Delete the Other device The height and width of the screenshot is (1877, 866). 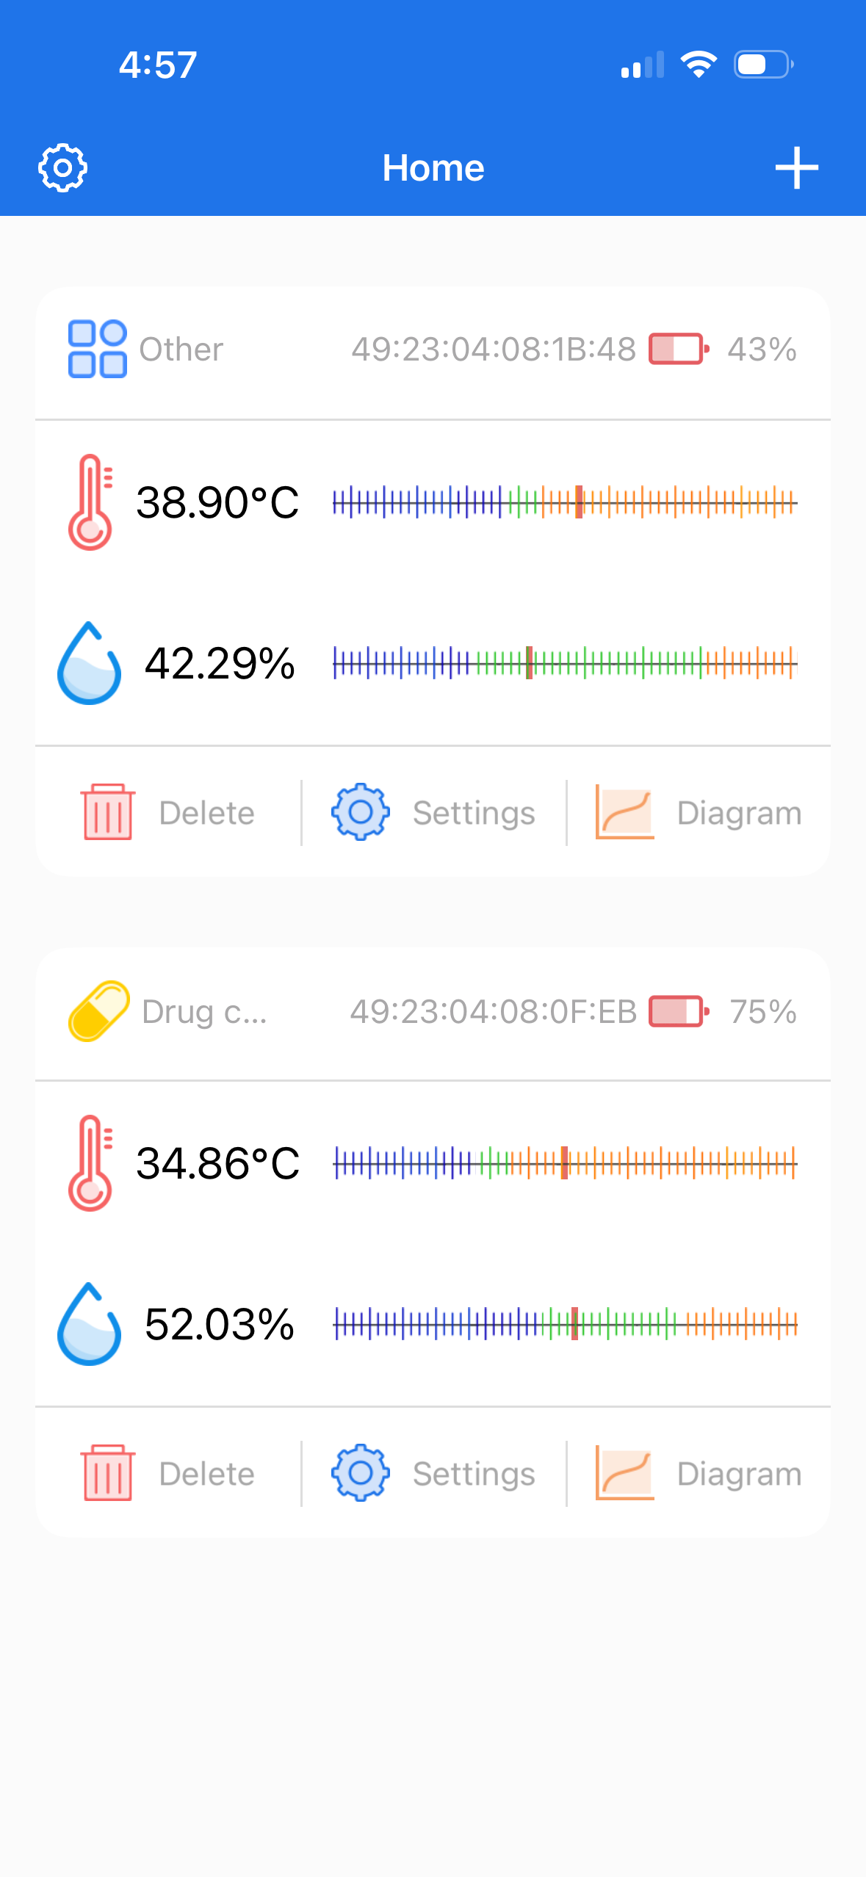pyautogui.click(x=167, y=812)
